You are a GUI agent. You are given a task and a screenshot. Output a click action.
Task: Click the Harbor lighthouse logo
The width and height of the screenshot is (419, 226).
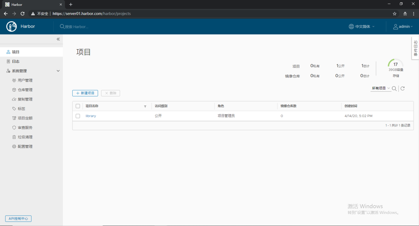click(x=11, y=26)
